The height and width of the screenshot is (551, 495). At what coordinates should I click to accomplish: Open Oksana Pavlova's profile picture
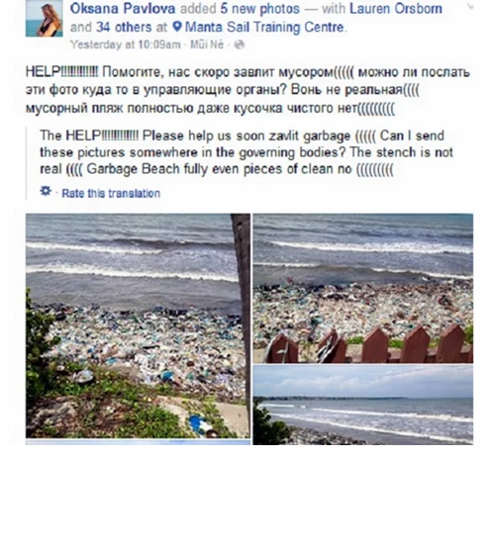coord(44,18)
